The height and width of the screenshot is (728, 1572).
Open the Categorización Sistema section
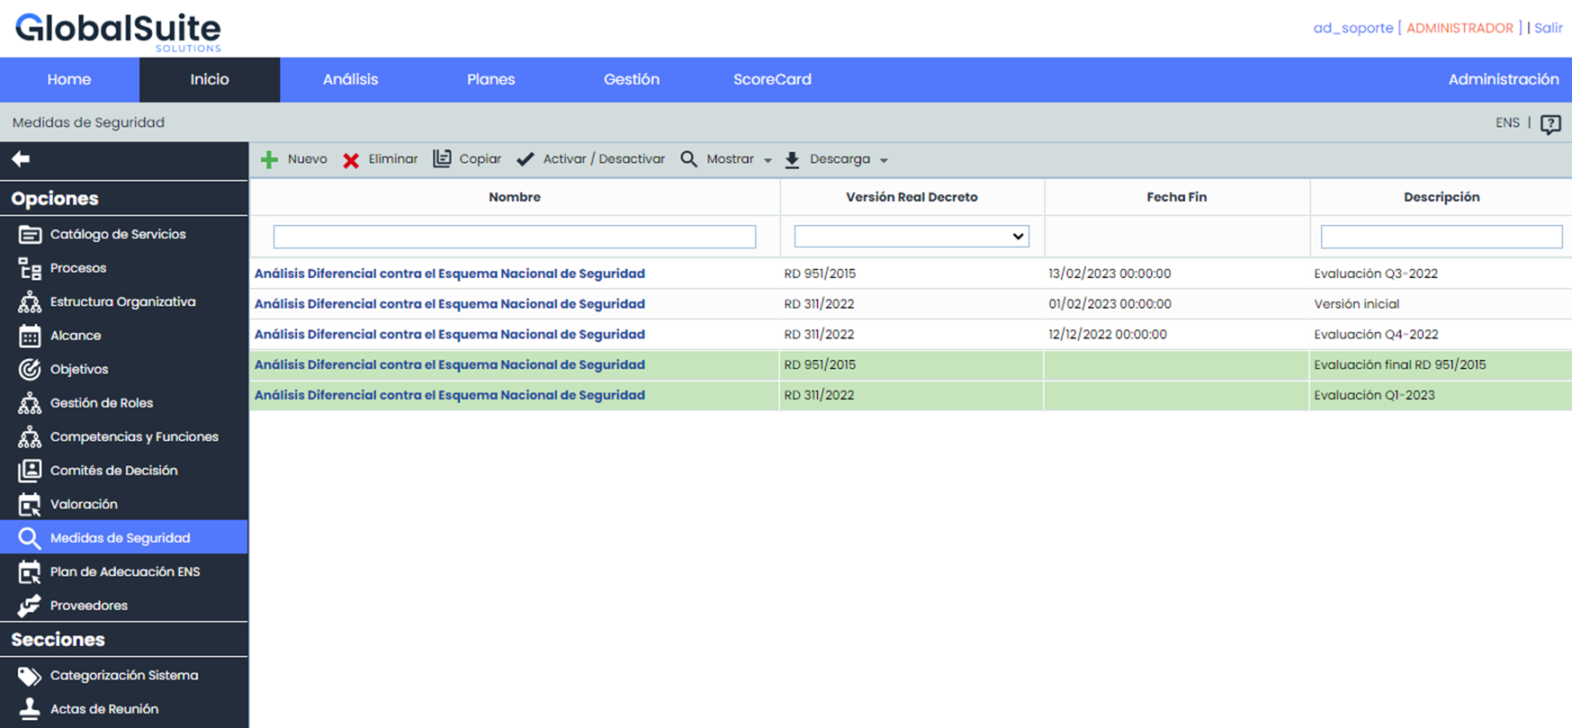(123, 675)
